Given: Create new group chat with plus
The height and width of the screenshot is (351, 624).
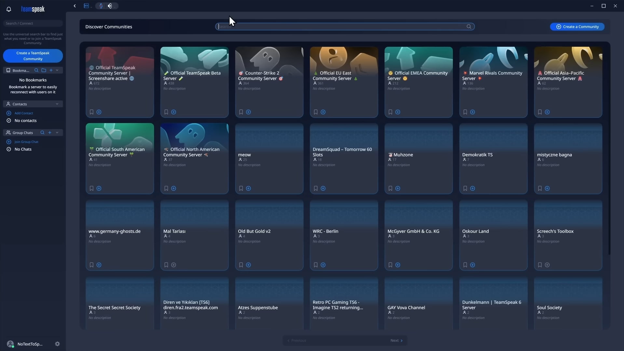Looking at the screenshot, I should point(50,133).
